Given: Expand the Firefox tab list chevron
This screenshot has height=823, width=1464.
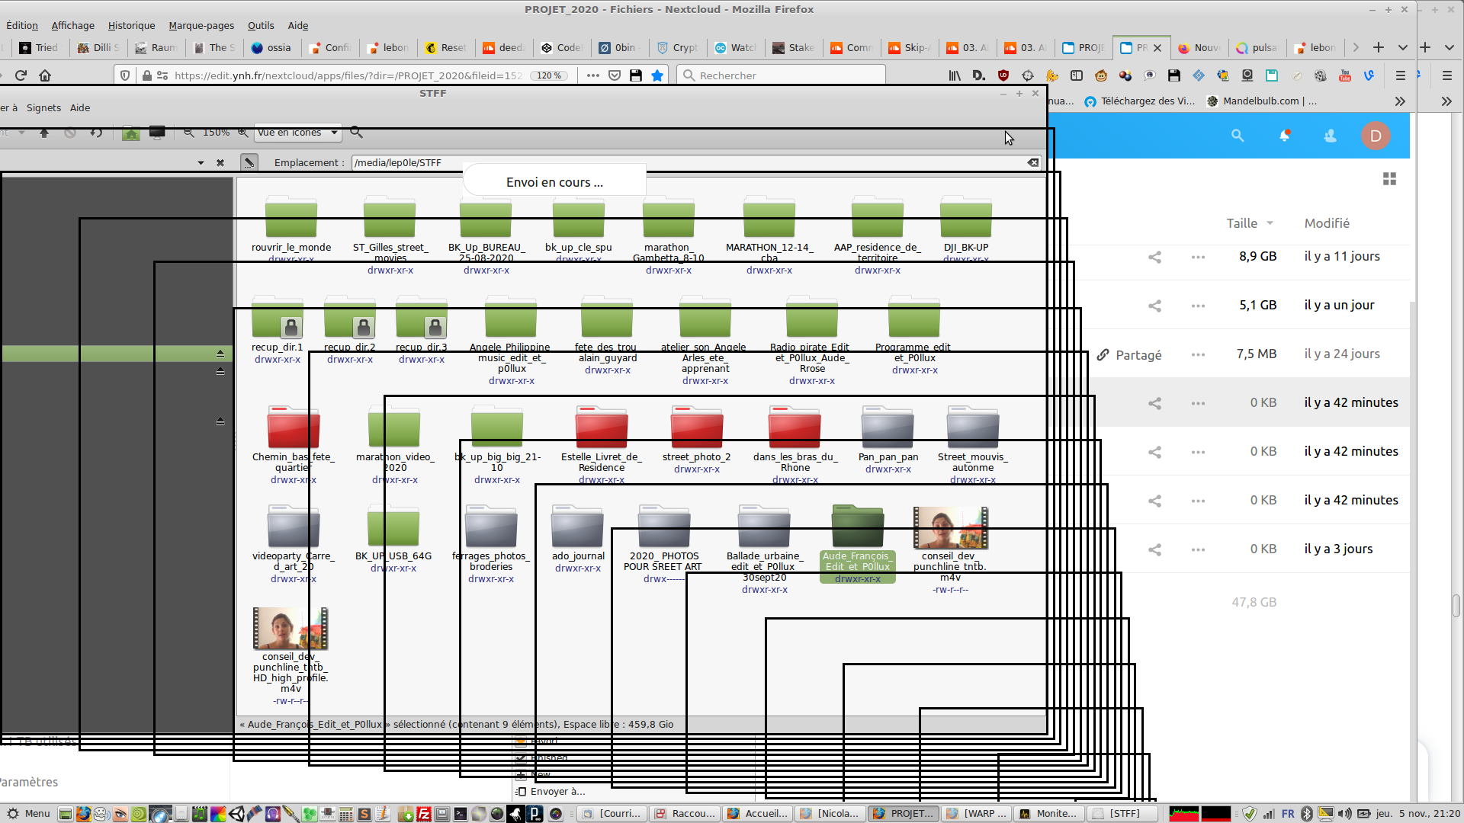Looking at the screenshot, I should pos(1402,47).
